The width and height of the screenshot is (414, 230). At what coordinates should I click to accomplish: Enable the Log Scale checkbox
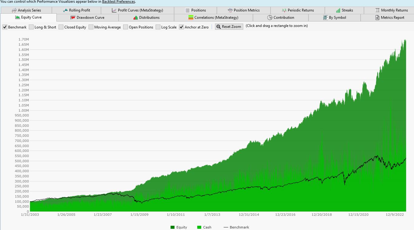(158, 27)
